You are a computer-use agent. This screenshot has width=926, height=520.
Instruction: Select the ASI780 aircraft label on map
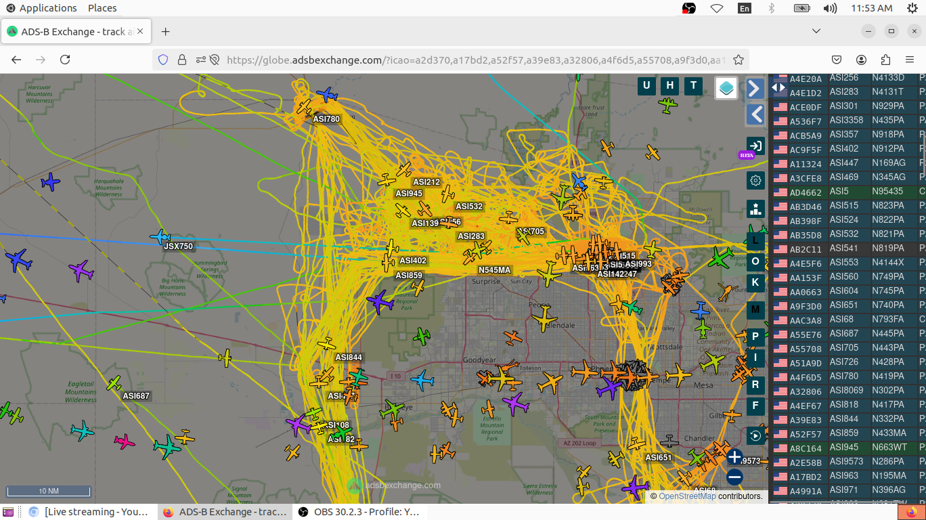coord(326,119)
